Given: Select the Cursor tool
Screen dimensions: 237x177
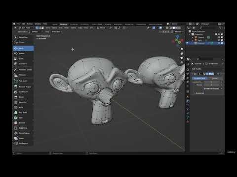Looking at the screenshot, I should point(23,42).
